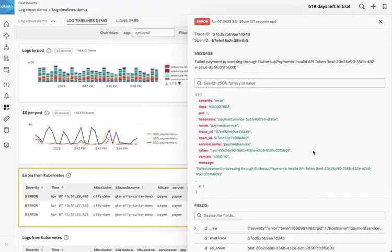Image resolution: width=392 pixels, height=252 pixels.
Task: Click the search magnifier in top bar
Action: (x=362, y=6)
